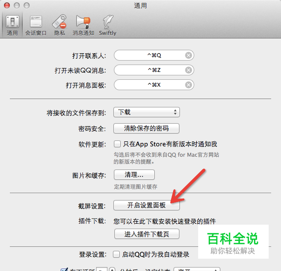The width and height of the screenshot is (281, 271).
Task: Click the 打开联系人 shortcut field
Action: (154, 55)
